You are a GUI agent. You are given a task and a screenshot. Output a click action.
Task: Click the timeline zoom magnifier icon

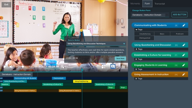pos(62,66)
